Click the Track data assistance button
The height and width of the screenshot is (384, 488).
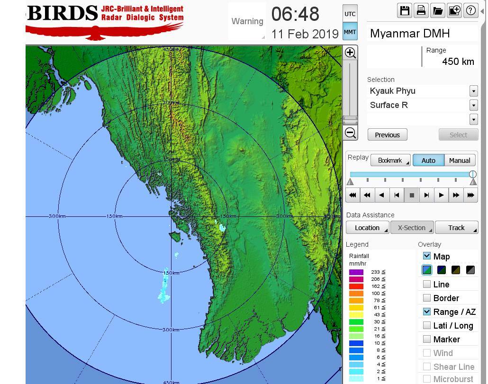click(456, 228)
